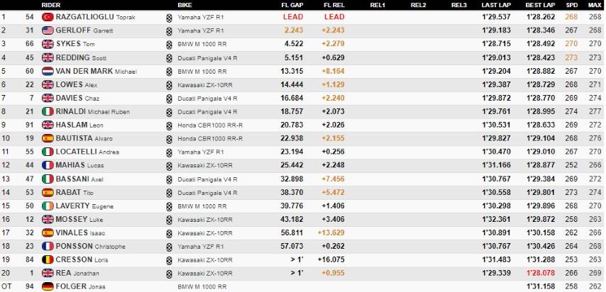Click the Turkish flag beside Razgatlioglu
606x292 pixels.
coord(48,17)
